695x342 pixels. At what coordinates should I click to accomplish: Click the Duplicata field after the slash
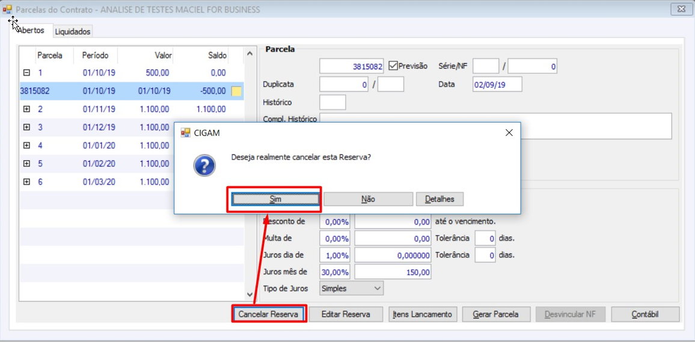pyautogui.click(x=391, y=84)
